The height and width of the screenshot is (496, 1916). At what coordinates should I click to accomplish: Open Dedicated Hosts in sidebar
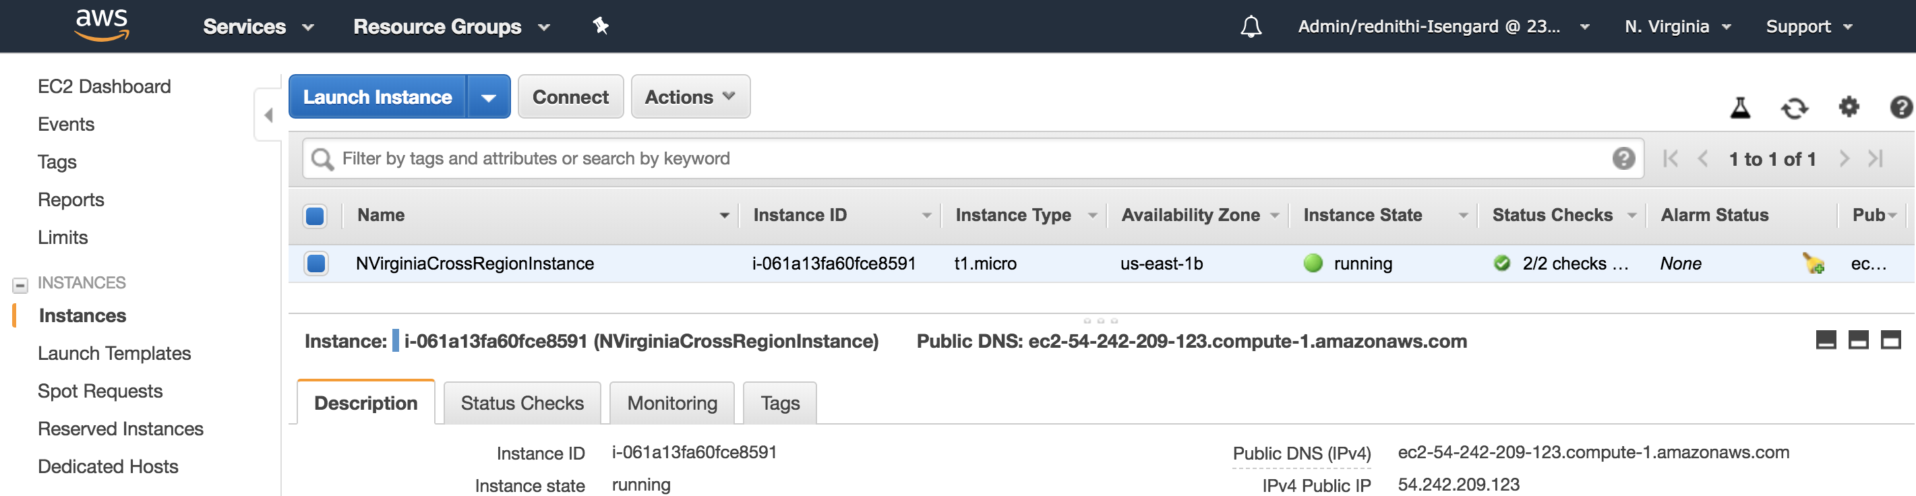pos(108,467)
